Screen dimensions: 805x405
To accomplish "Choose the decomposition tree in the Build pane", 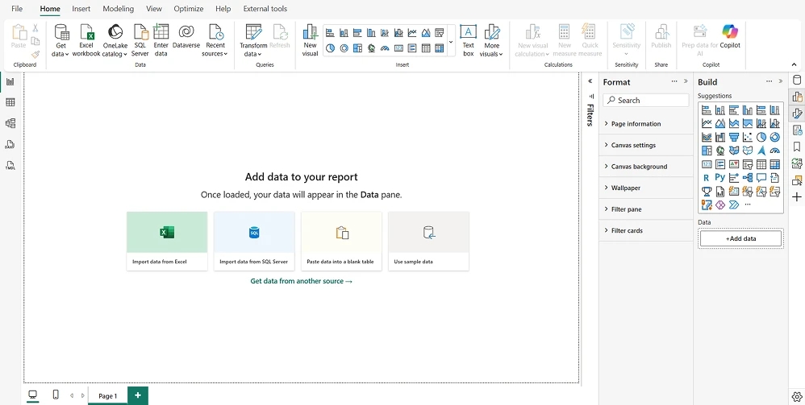I will pyautogui.click(x=748, y=178).
